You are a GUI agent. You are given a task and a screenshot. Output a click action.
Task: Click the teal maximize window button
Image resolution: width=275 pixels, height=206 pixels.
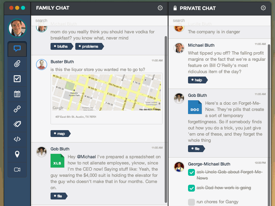click(23, 8)
